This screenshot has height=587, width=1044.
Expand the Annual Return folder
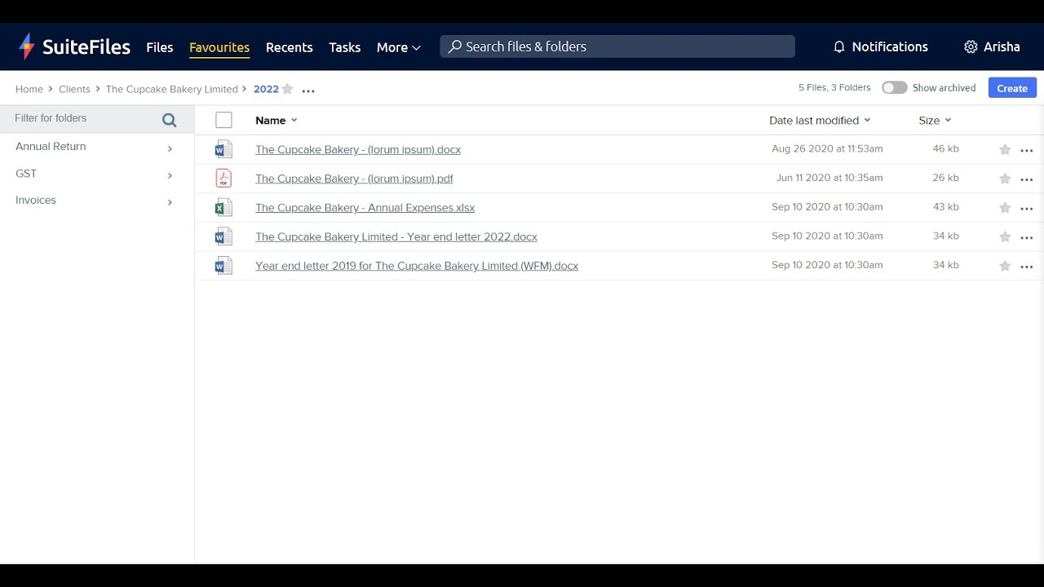(x=170, y=148)
